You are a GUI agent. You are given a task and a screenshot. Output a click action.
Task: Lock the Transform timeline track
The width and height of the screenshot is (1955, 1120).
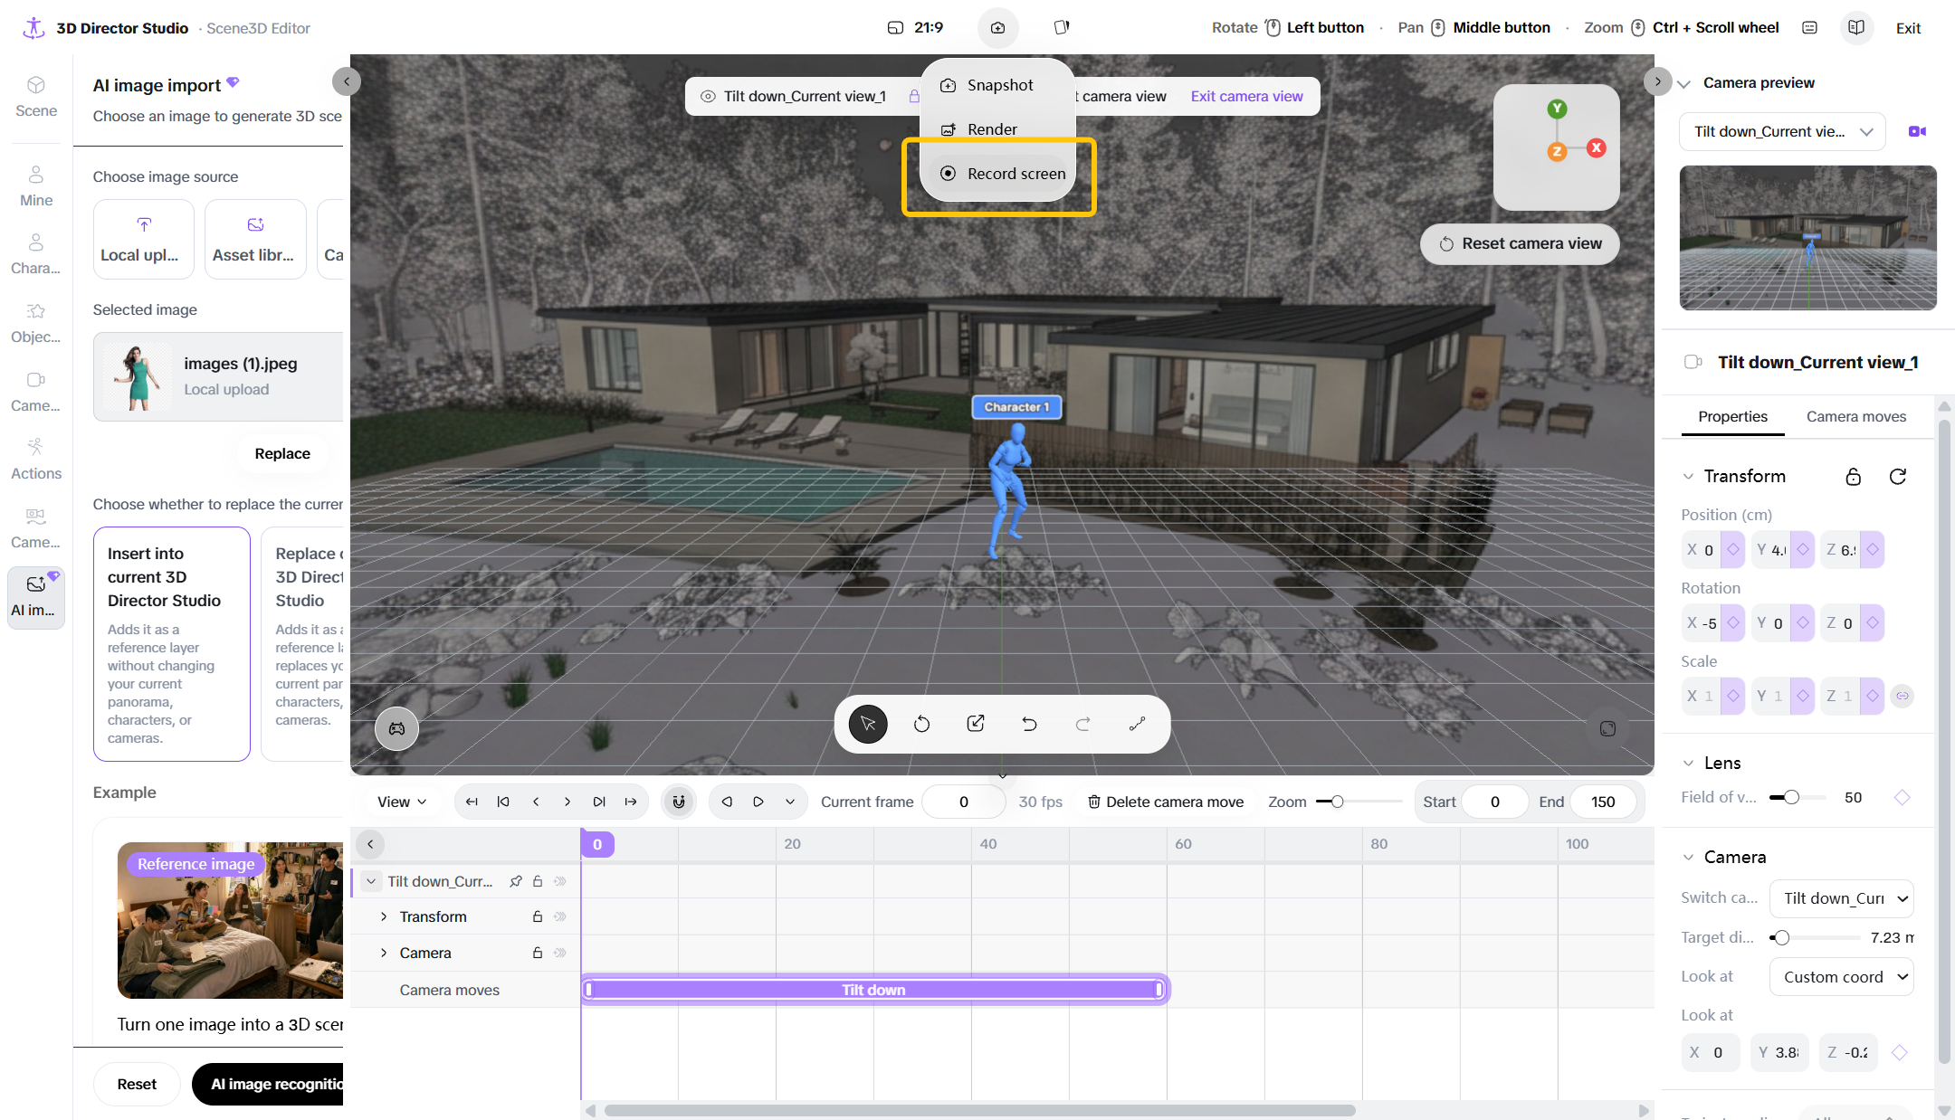coord(538,916)
